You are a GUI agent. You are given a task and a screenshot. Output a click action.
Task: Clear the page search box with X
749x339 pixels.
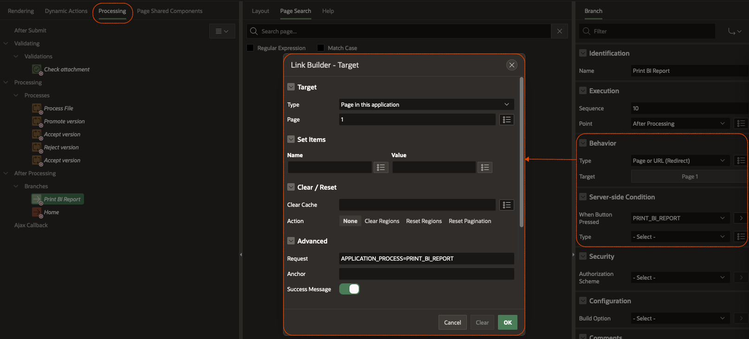point(559,31)
